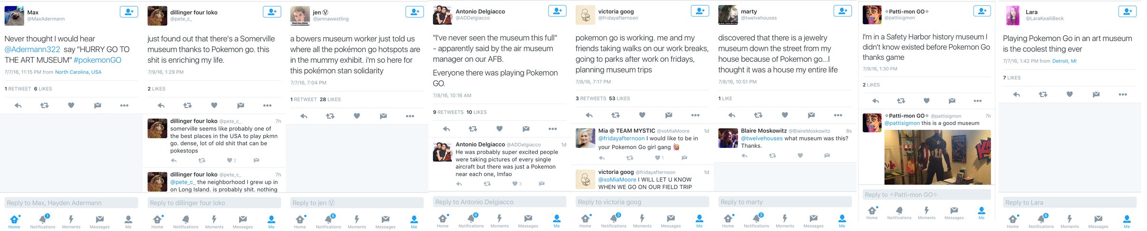Like victoria goog's pokemon go tweet
Viewport: 1147px width, 231px height.
pos(642,115)
